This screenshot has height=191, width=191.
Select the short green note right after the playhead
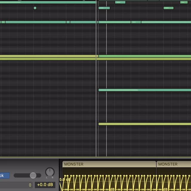pos(104,8)
